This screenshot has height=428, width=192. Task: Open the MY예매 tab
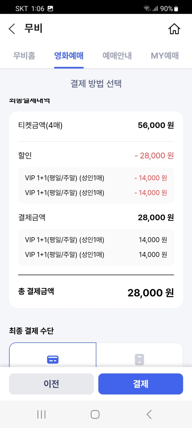pyautogui.click(x=165, y=56)
